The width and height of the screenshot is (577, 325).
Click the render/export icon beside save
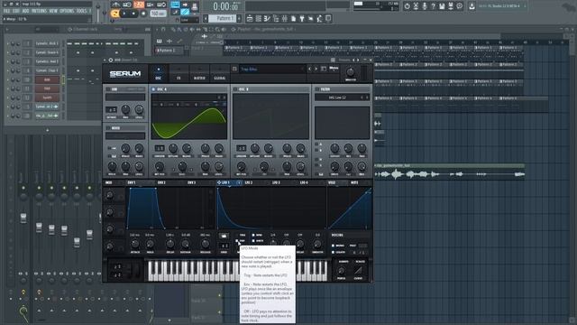point(451,6)
